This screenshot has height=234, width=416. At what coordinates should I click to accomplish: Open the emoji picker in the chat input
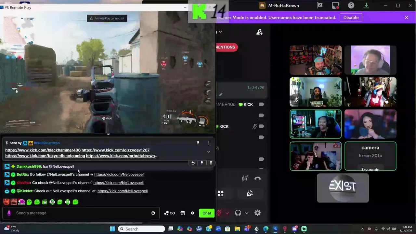point(153,213)
